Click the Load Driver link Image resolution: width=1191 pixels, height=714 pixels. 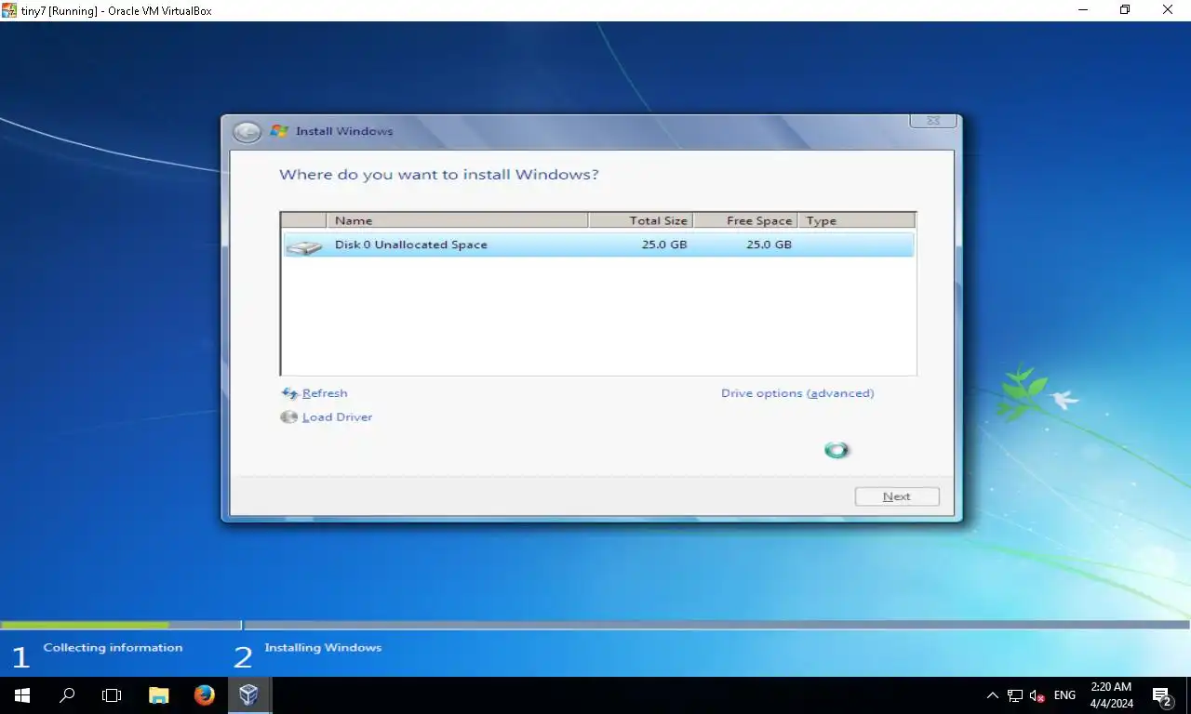[337, 417]
